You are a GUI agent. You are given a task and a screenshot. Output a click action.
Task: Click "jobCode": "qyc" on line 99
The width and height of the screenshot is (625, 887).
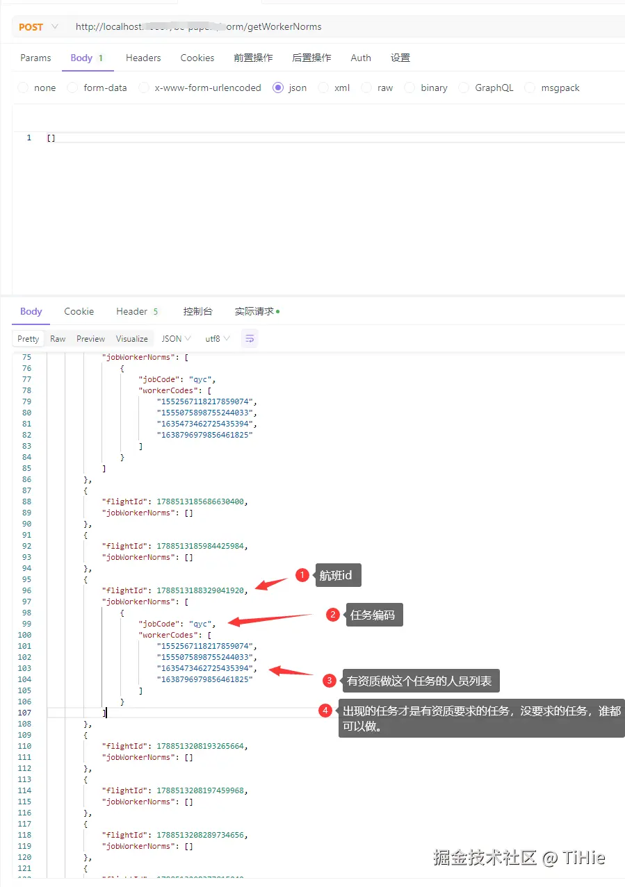(177, 624)
